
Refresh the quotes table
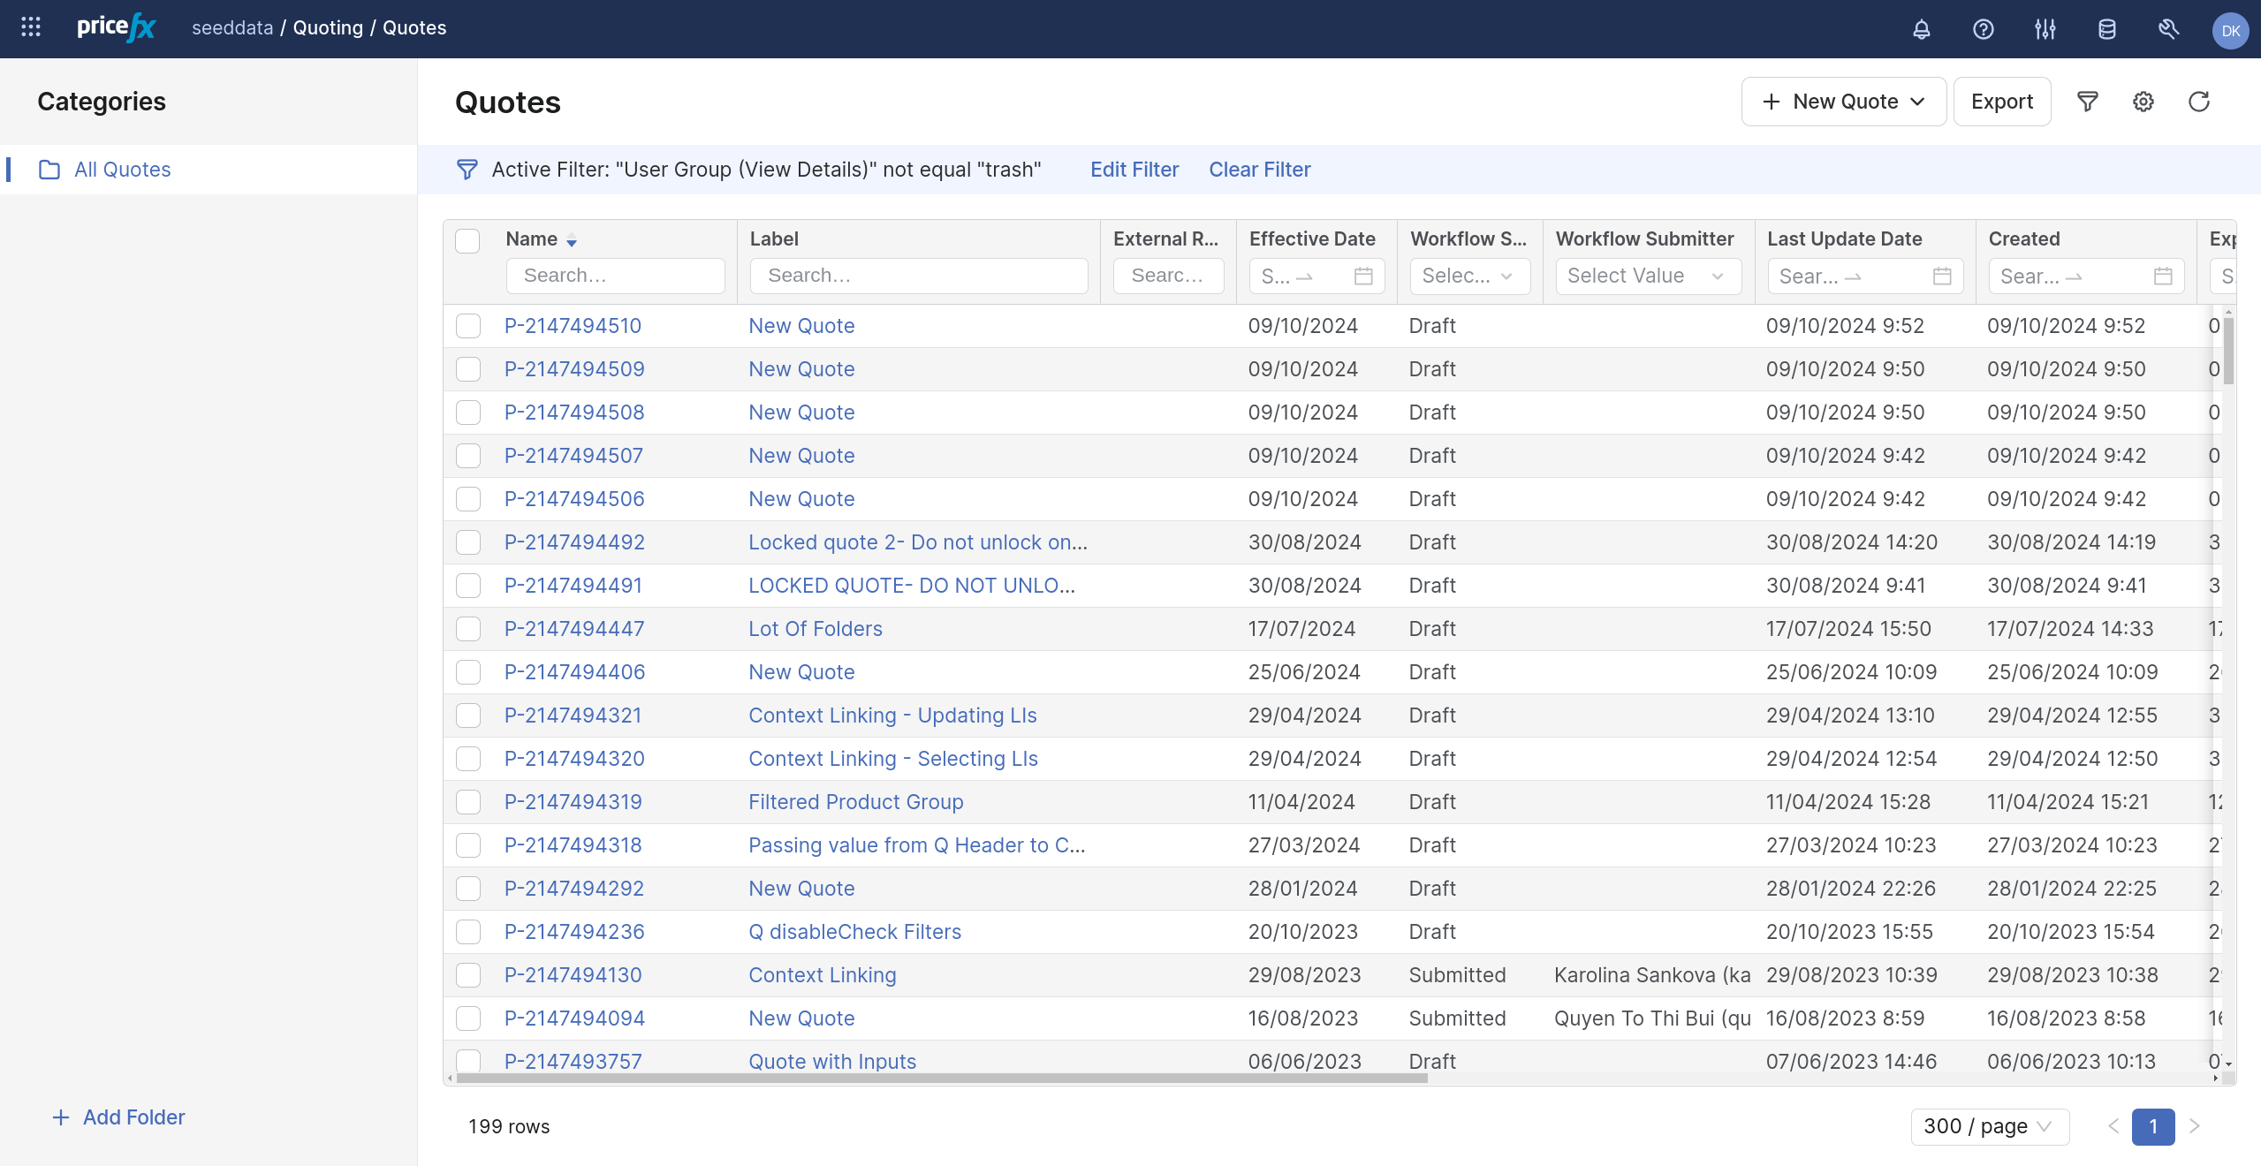click(2198, 102)
